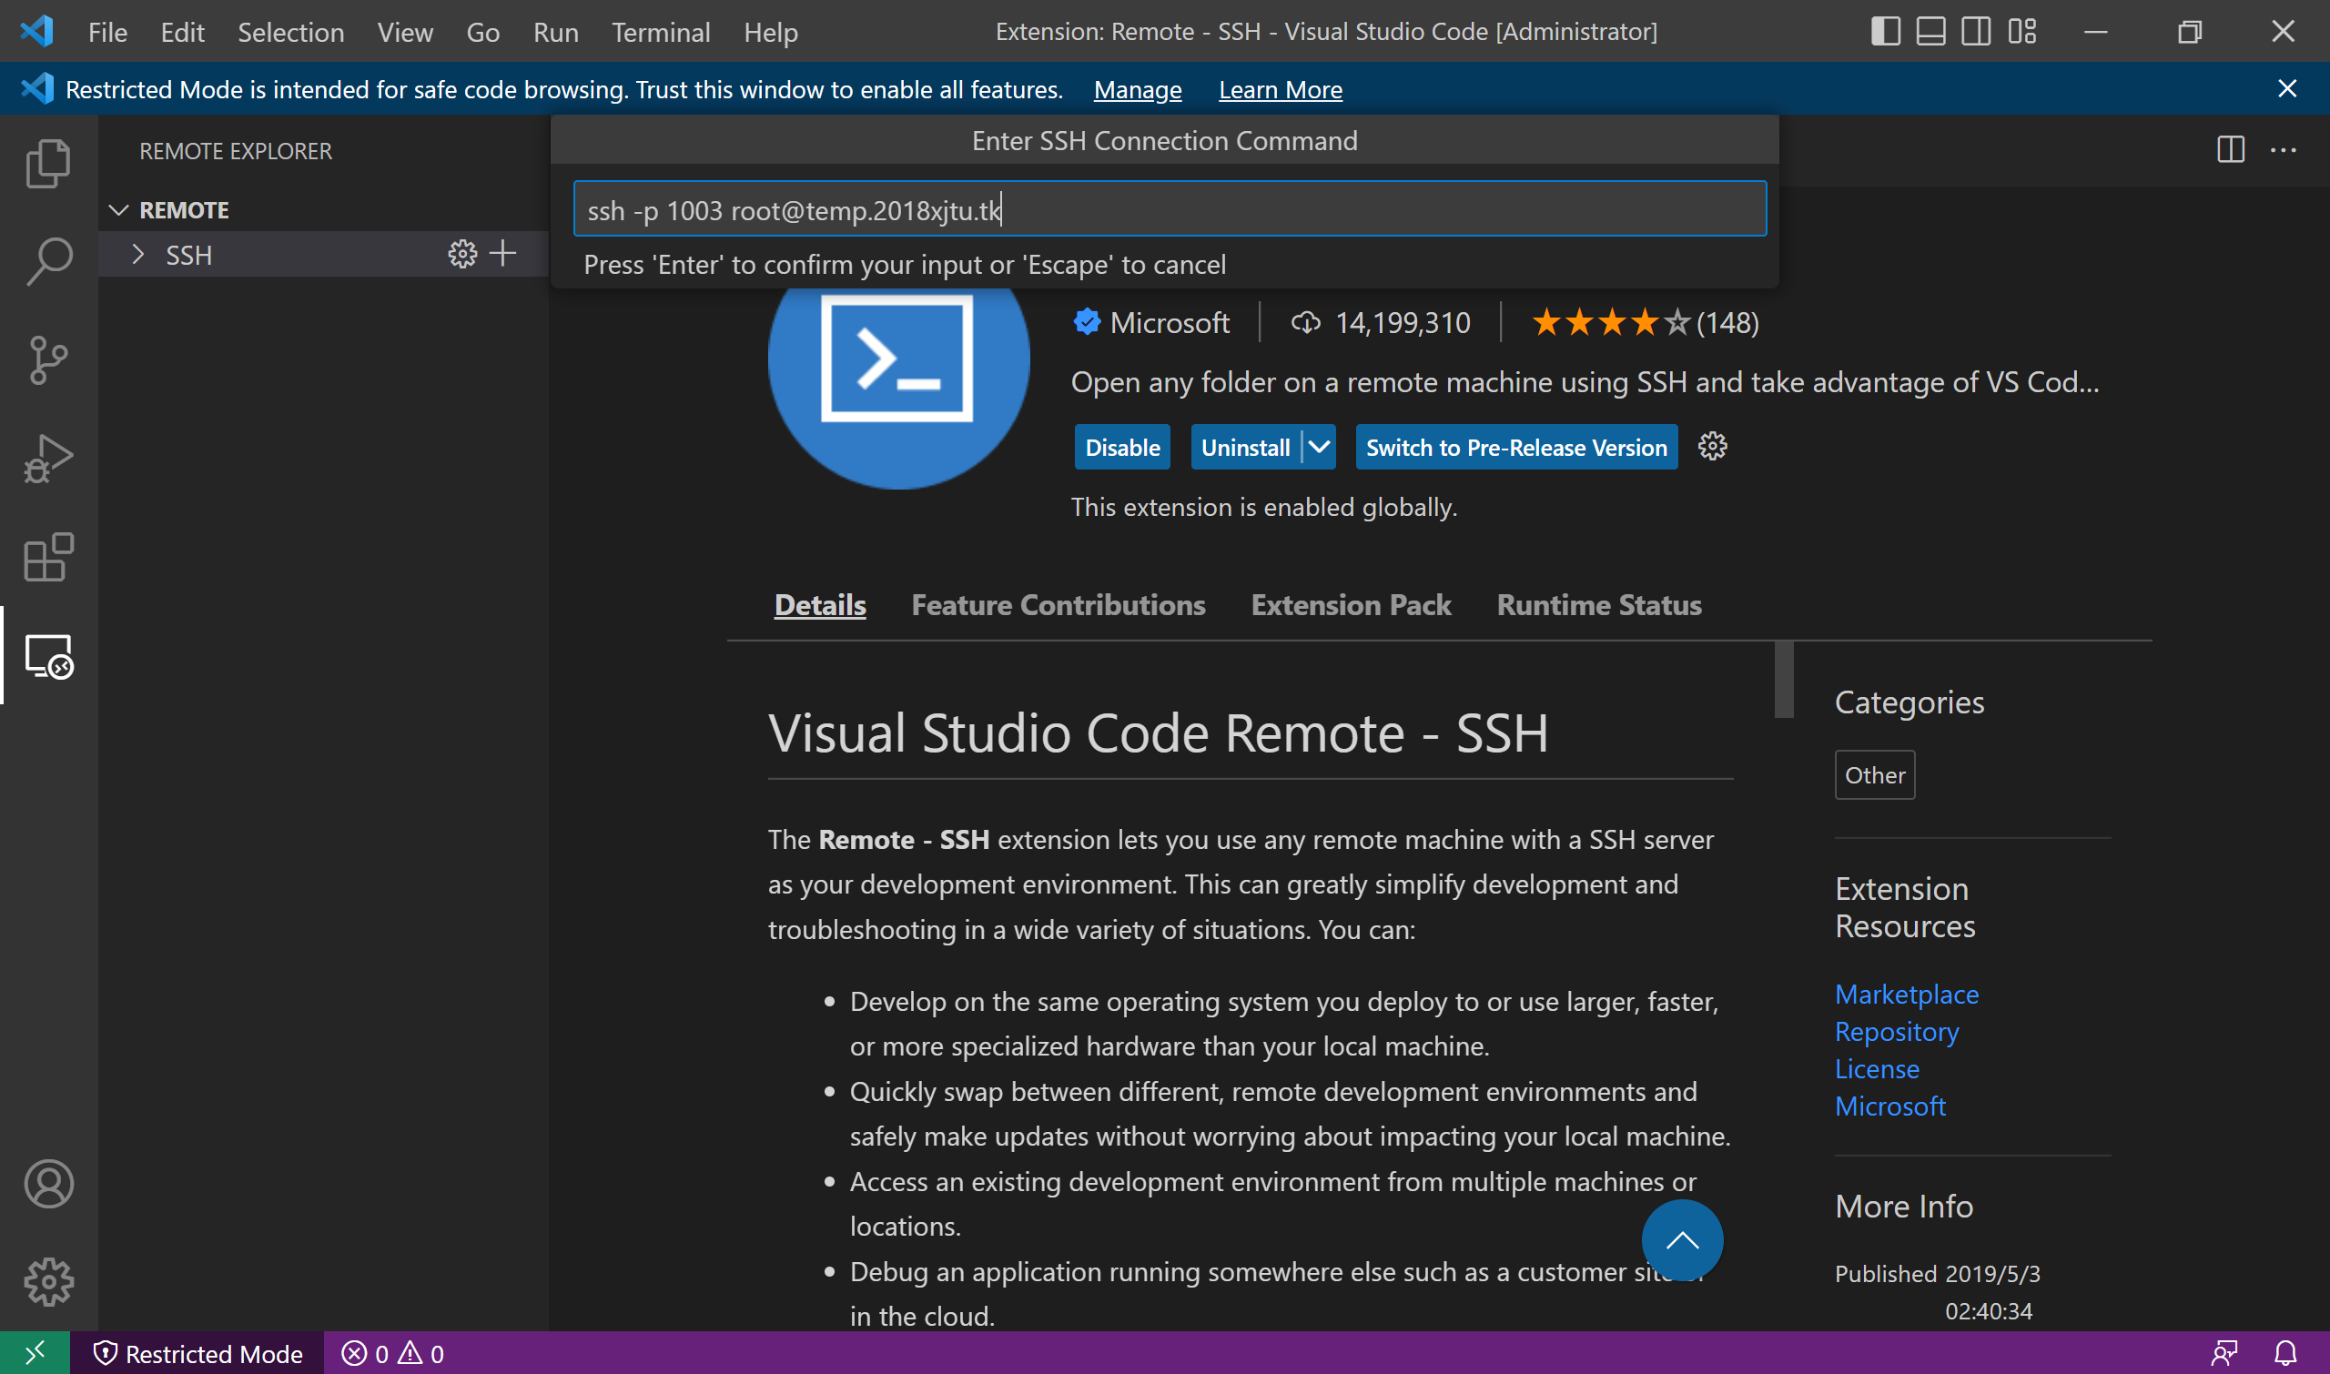The width and height of the screenshot is (2330, 1374).
Task: Click Switch to Pre-Release Version button
Action: click(x=1516, y=447)
